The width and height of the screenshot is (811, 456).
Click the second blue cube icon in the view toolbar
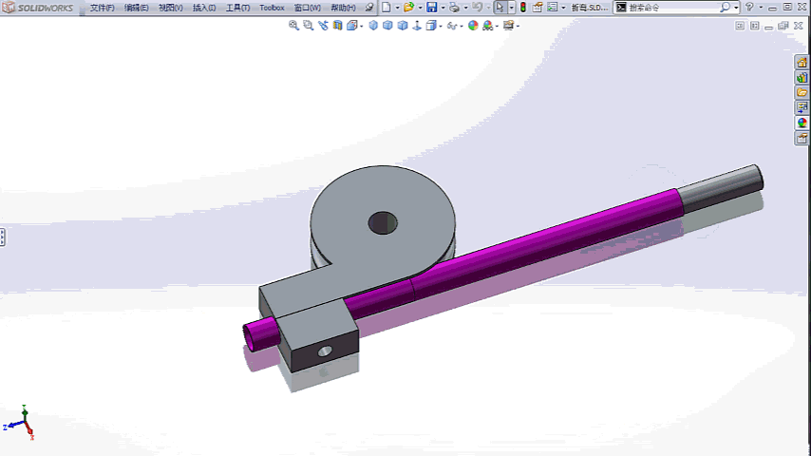pos(387,26)
